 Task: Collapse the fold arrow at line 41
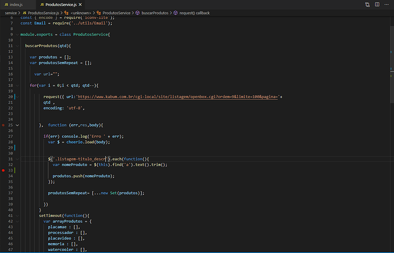click(17, 215)
